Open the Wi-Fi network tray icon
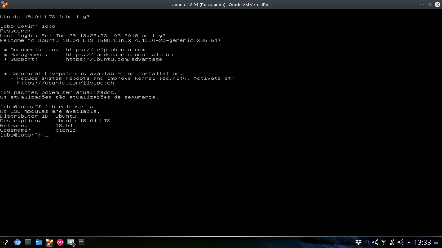The width and height of the screenshot is (442, 248). pos(384,242)
